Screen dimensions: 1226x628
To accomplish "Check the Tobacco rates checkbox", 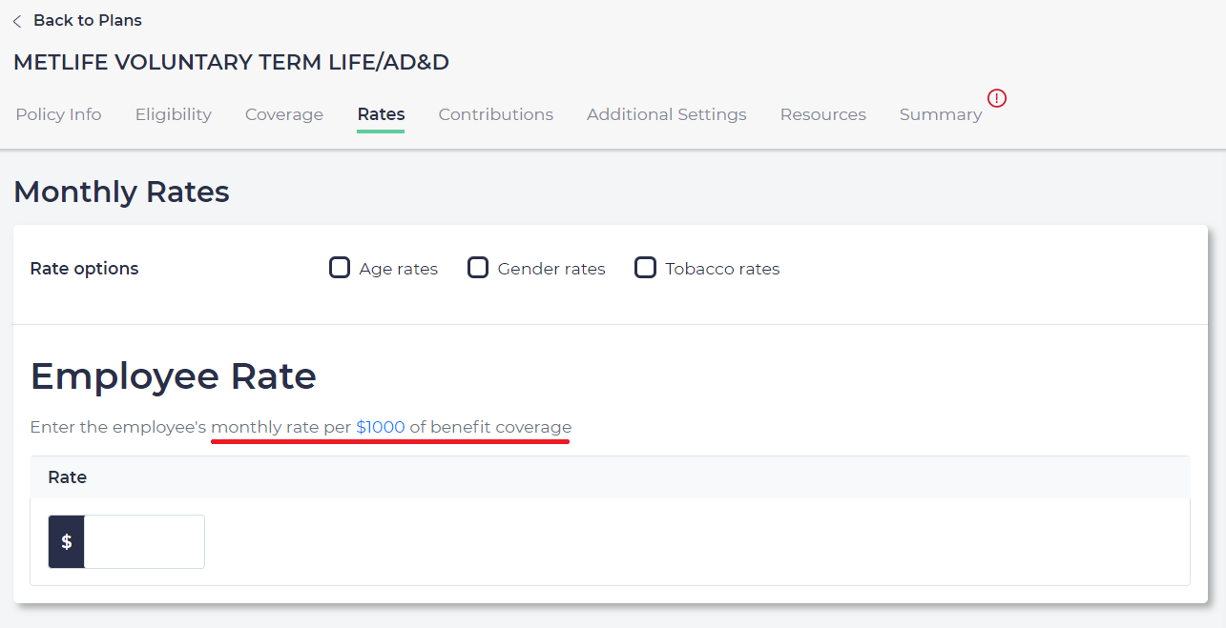I will 646,268.
